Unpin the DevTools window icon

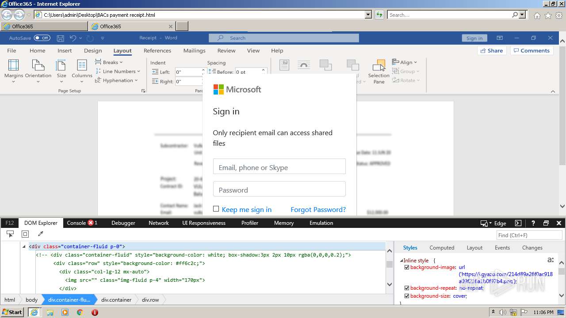[x=546, y=223]
